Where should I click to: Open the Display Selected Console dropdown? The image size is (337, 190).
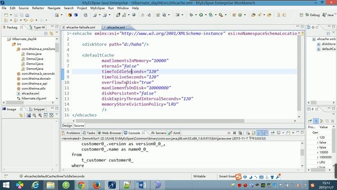pos(283,133)
